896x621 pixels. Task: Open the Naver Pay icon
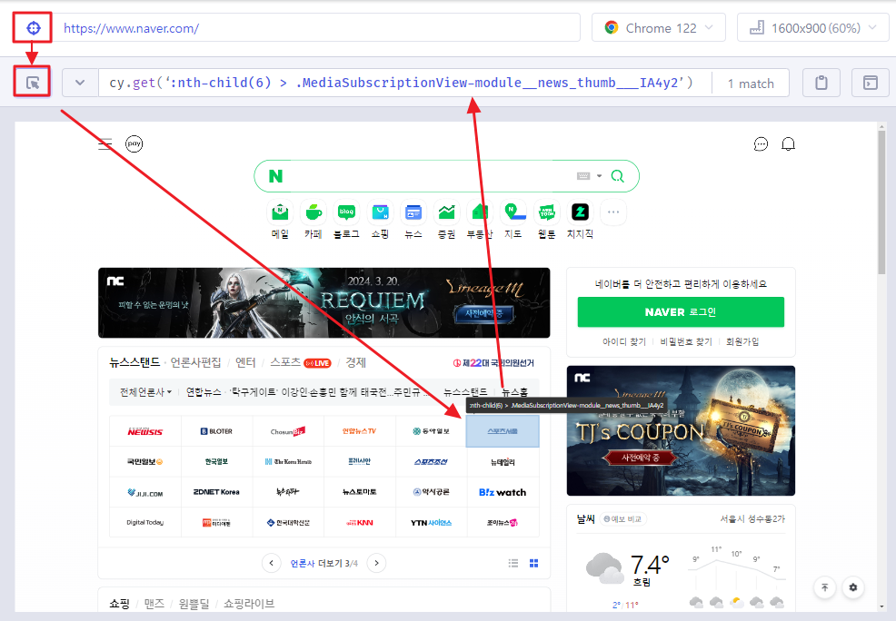pos(134,143)
